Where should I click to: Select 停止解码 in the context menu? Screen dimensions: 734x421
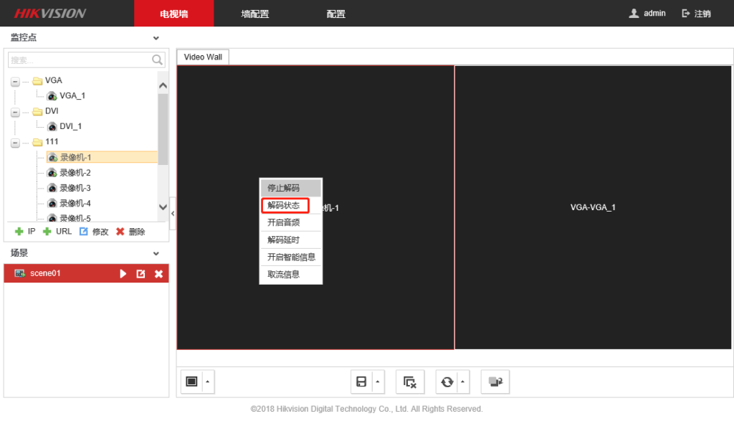coord(284,188)
